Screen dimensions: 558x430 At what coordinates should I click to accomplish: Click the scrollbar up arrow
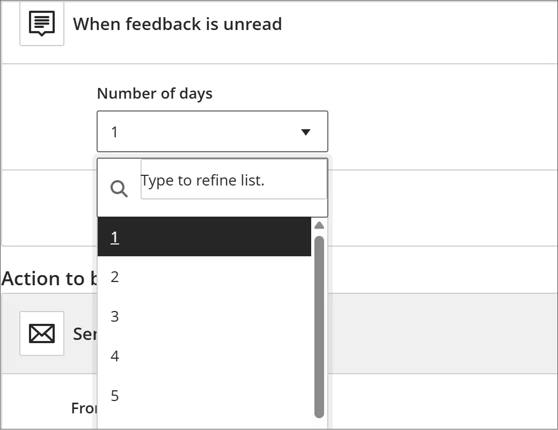pos(319,225)
